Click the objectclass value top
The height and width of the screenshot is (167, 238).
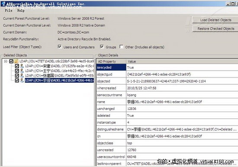(129, 143)
